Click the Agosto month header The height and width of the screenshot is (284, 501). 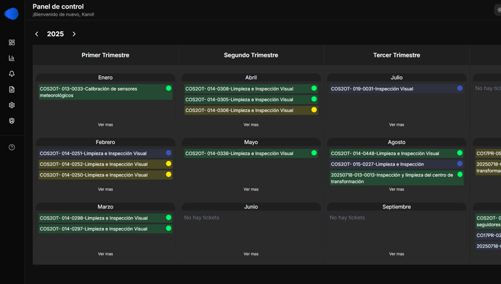(397, 142)
